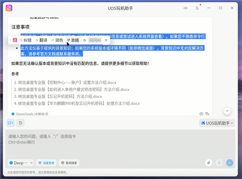Expand the UOS玩机助手 assistant selector
The height and width of the screenshot is (179, 242).
click(217, 123)
